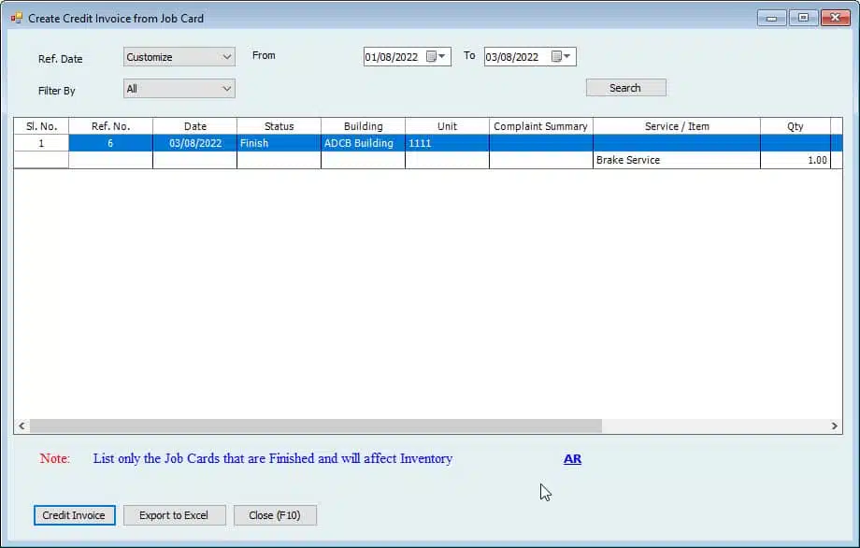Minimize the Create Credit Invoice window
Screen dimensions: 860x548
771,18
